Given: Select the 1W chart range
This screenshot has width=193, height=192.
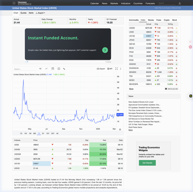Looking at the screenshot, I should tap(25, 133).
